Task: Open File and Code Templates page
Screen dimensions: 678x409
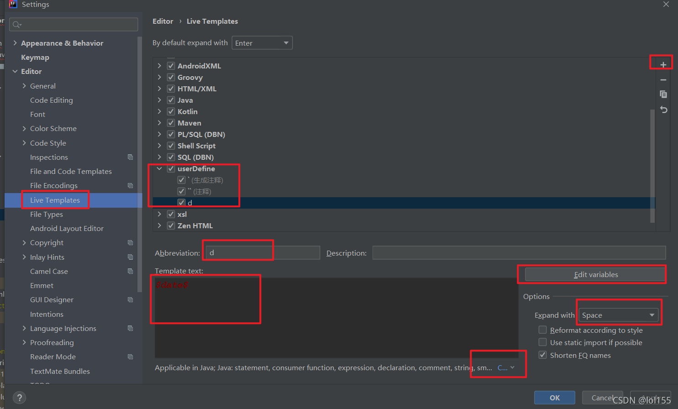Action: pos(71,171)
